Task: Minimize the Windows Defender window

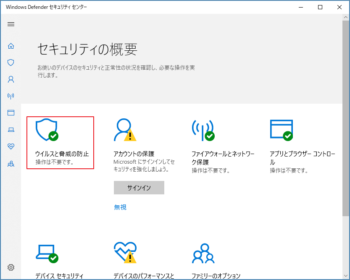Action: coord(301,7)
